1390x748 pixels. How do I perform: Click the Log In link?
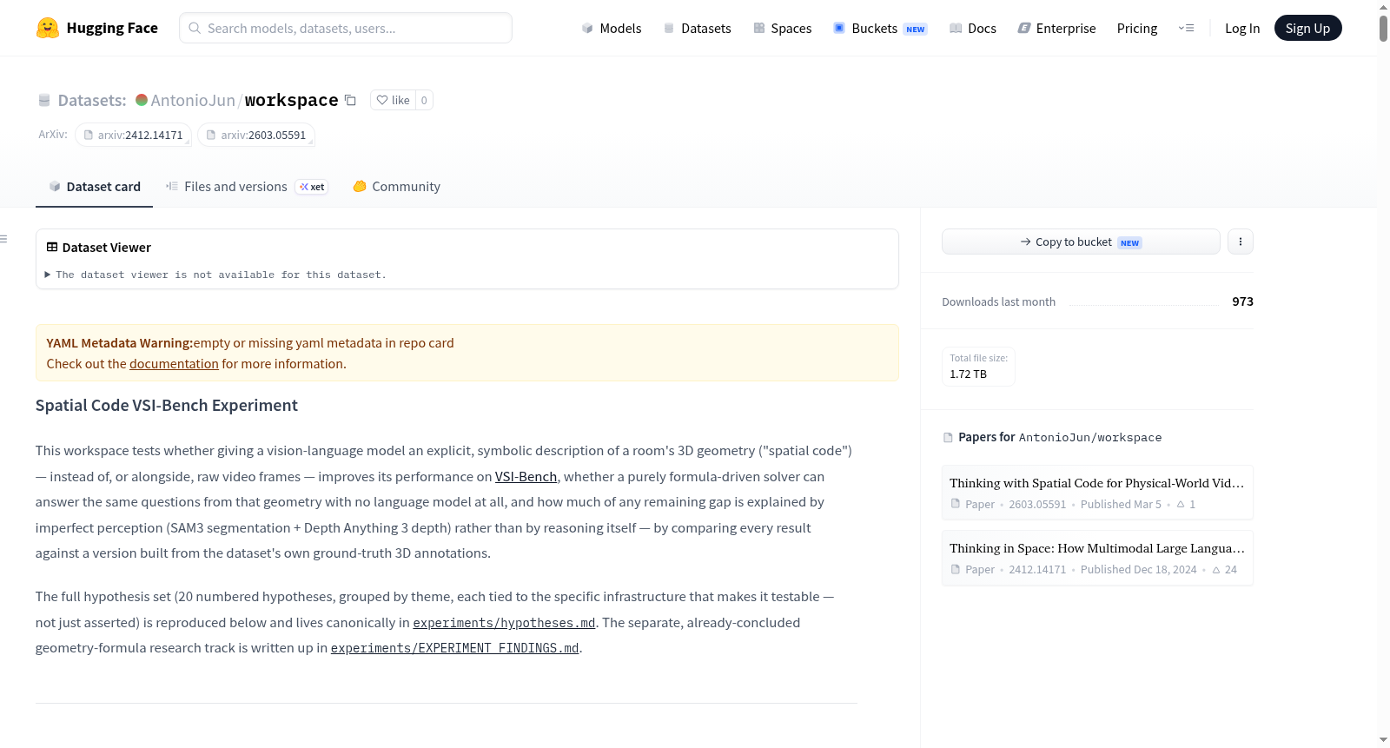1242,28
